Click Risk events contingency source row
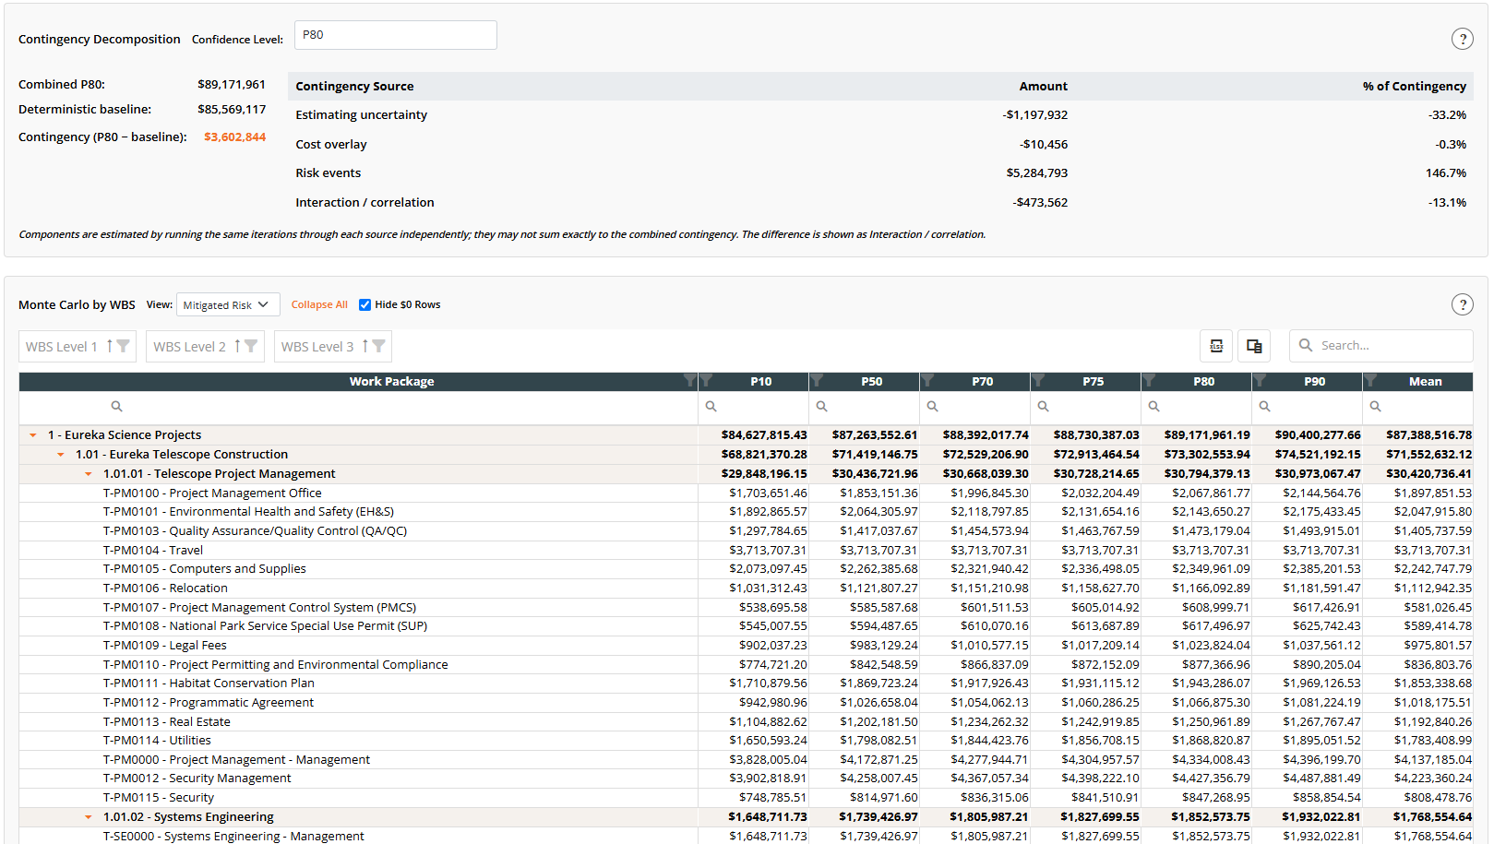Image resolution: width=1494 pixels, height=844 pixels. click(880, 173)
